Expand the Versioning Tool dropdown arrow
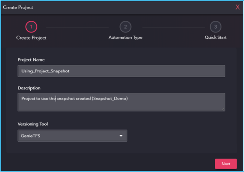The image size is (244, 172). pos(121,136)
